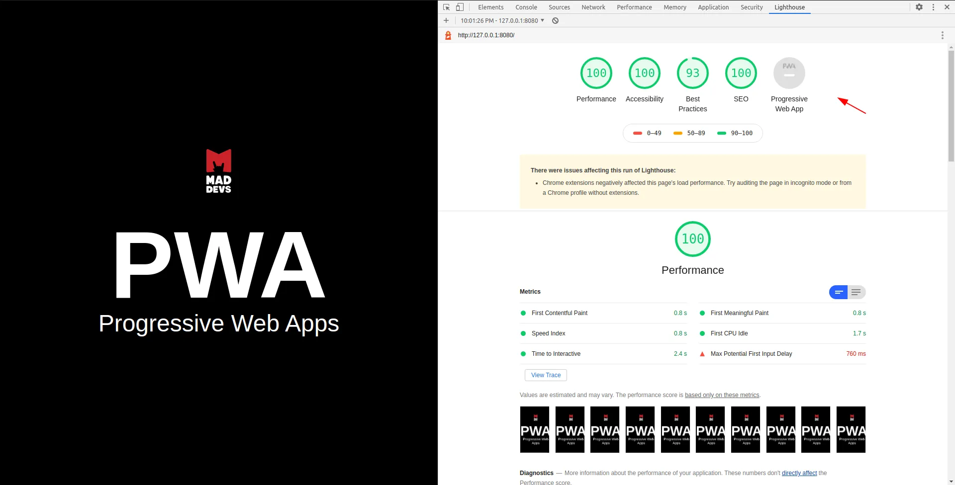
Task: Start a new Lighthouse audit with plus icon
Action: (x=446, y=20)
